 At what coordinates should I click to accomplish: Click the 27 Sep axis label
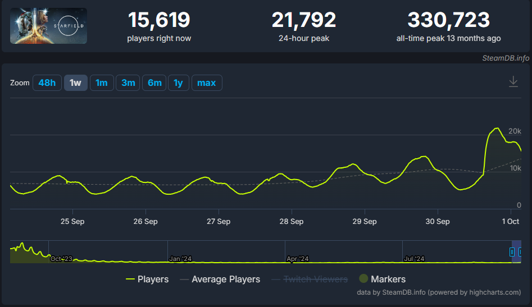[219, 222]
